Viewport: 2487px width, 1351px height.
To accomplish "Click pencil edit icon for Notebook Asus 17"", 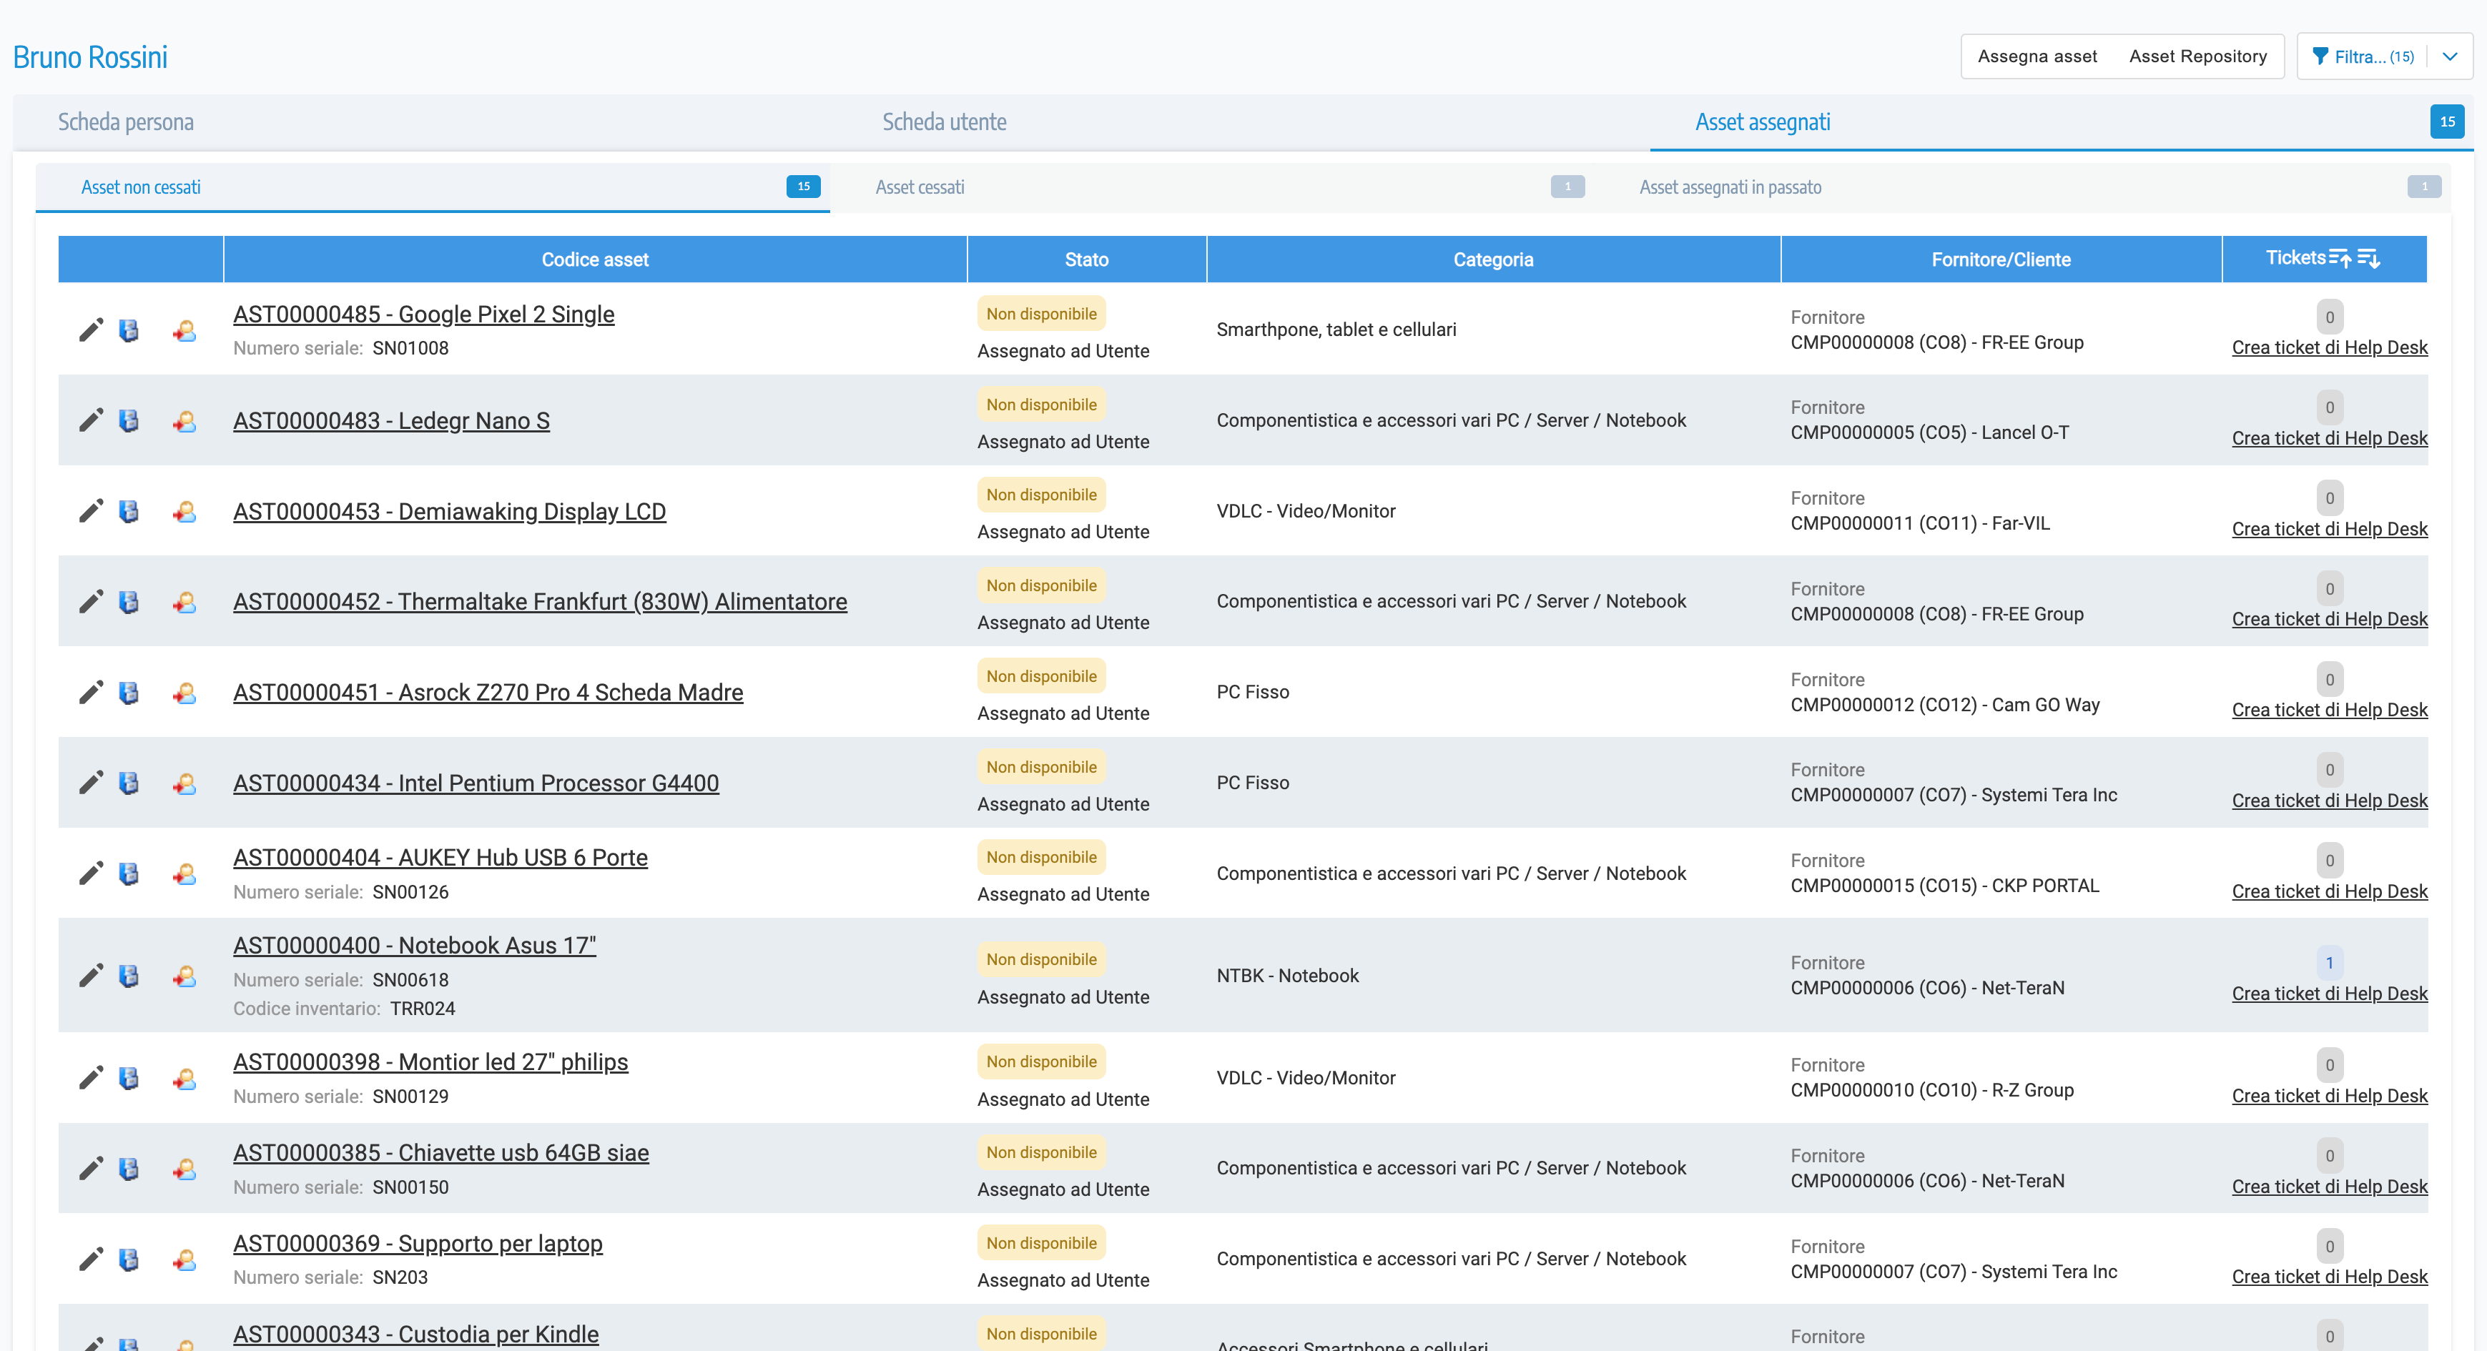I will click(x=91, y=976).
